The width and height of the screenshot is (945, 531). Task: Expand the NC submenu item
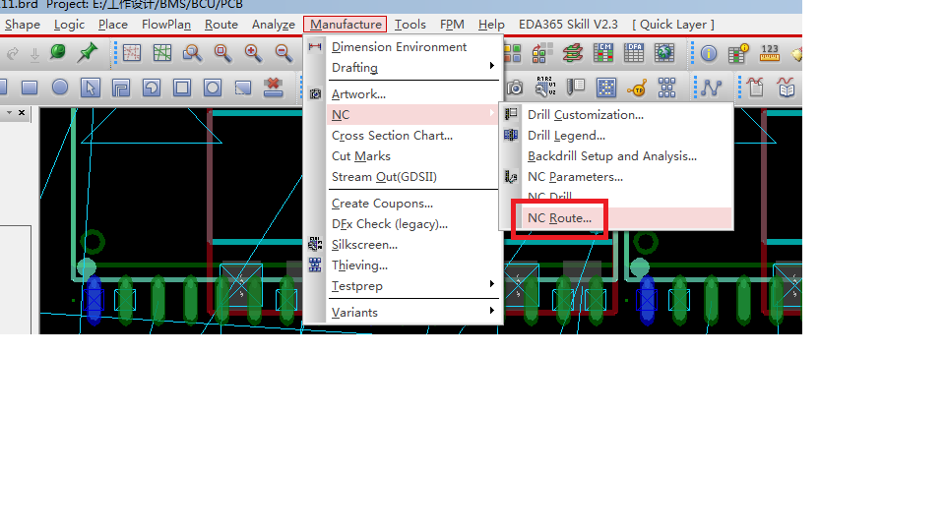(x=412, y=114)
